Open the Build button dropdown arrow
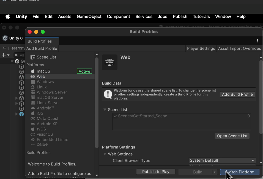Image resolution: width=263 pixels, height=179 pixels. click(215, 172)
